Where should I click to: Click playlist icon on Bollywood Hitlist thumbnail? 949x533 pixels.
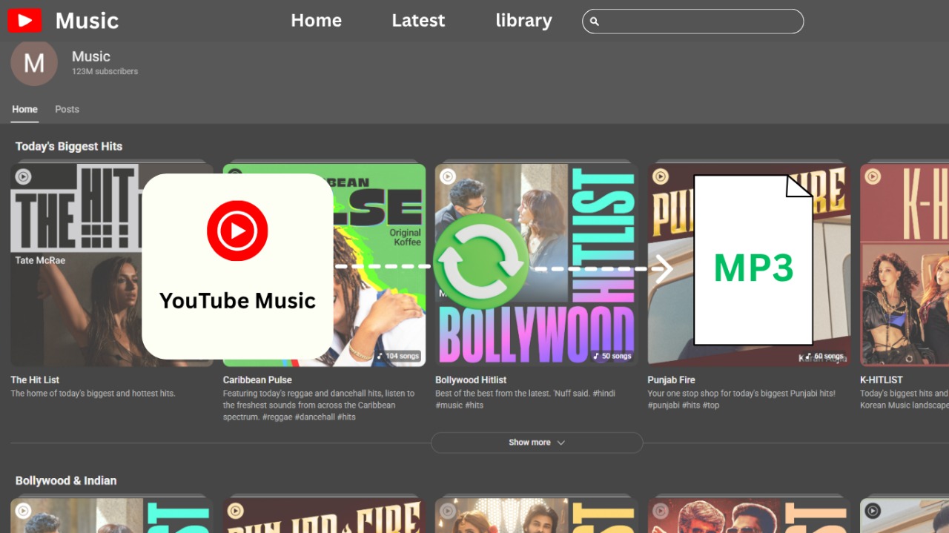coord(448,176)
